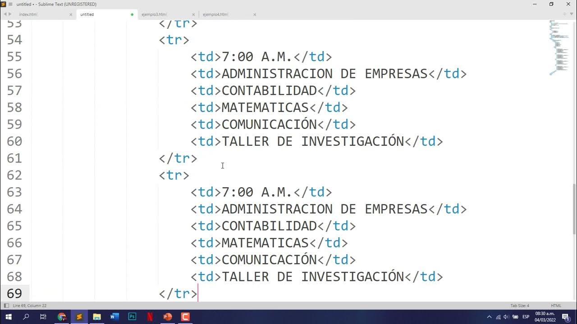This screenshot has height=324, width=577.
Task: Open Photoshop from taskbar
Action: 132,317
